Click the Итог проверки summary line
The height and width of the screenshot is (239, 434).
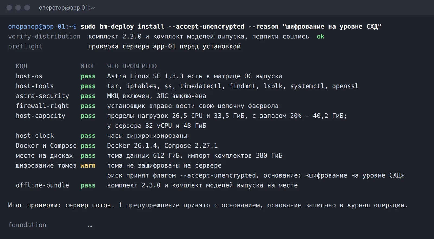(x=208, y=205)
